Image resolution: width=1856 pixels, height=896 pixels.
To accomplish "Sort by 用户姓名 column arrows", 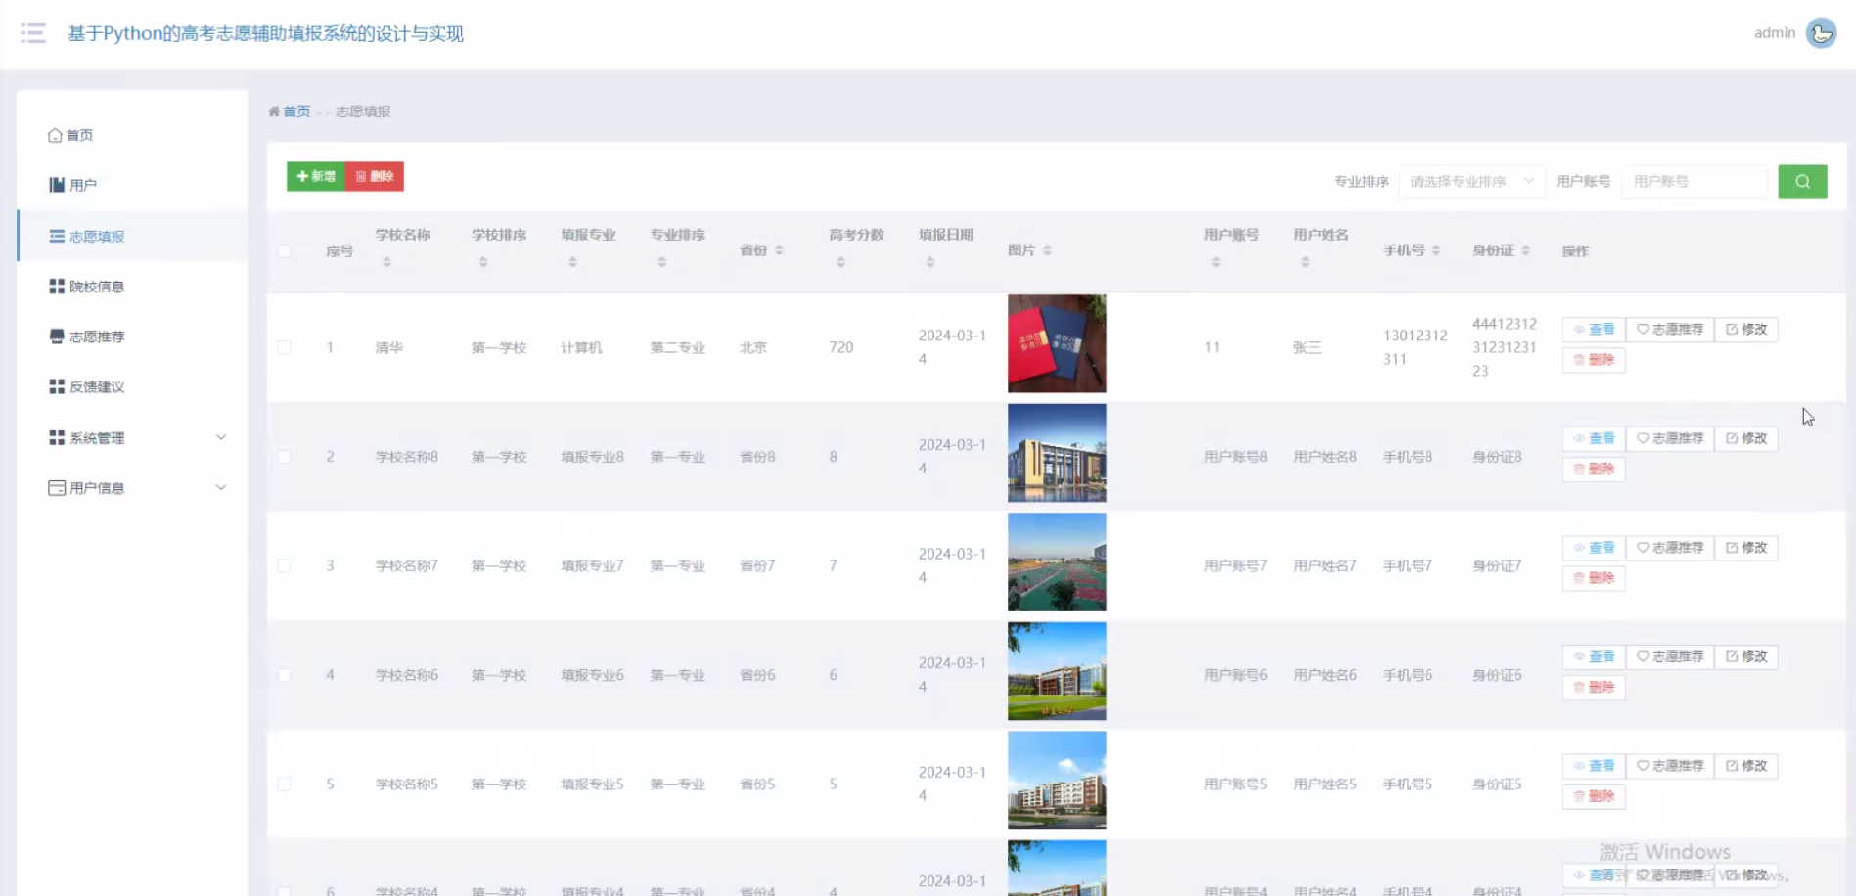I will (x=1305, y=262).
